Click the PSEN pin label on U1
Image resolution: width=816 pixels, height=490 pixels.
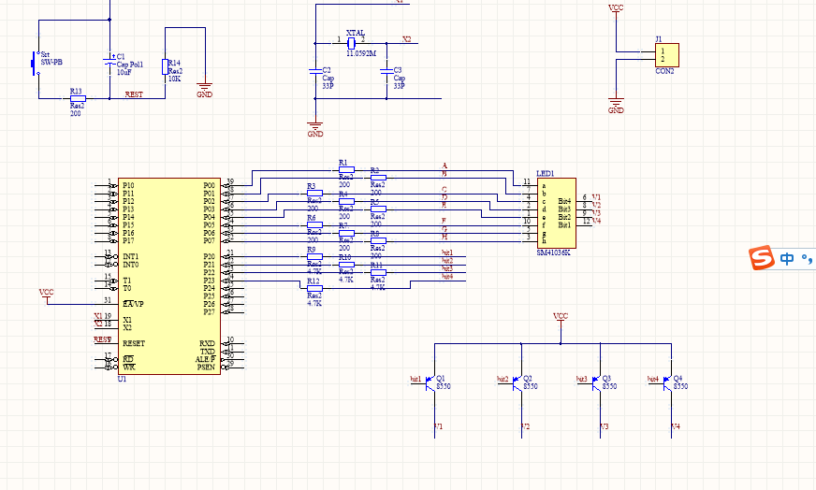[x=206, y=367]
